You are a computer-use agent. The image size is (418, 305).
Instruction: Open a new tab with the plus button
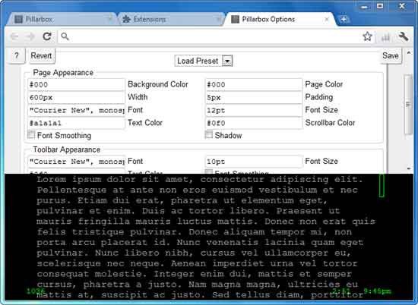coord(344,20)
